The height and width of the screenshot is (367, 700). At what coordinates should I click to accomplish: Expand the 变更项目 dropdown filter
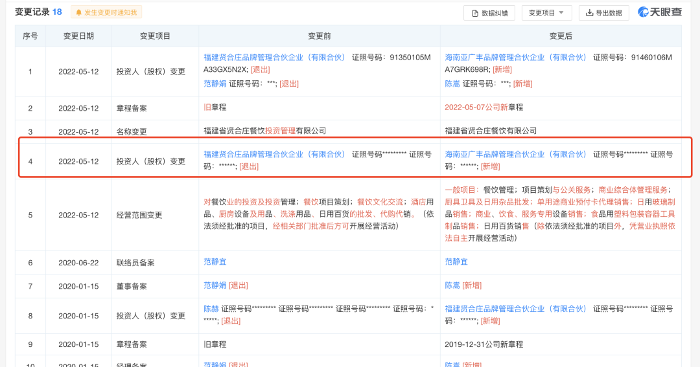tap(546, 12)
